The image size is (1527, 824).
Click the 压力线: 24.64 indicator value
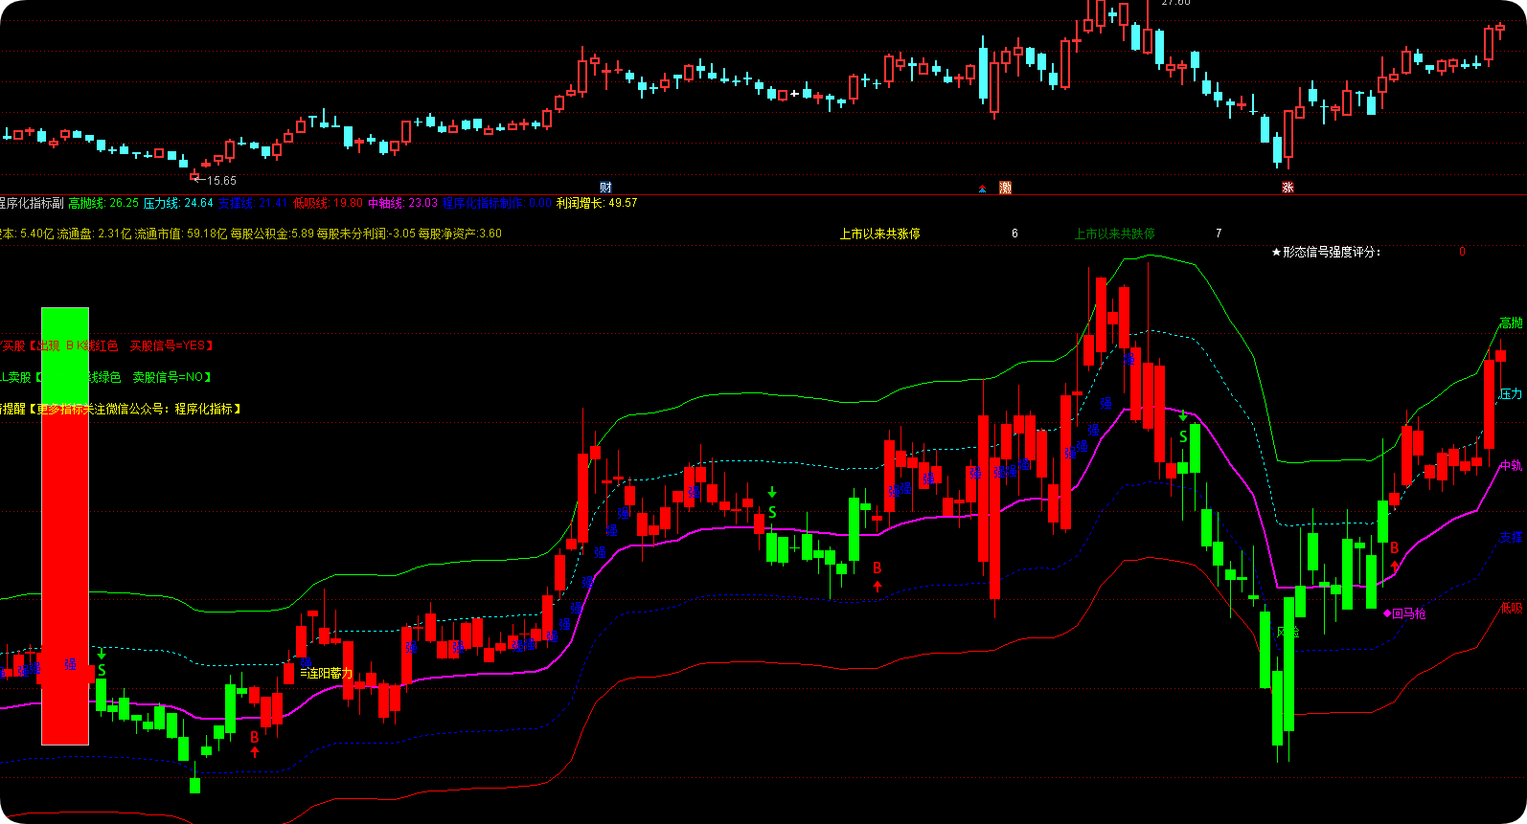tap(178, 203)
